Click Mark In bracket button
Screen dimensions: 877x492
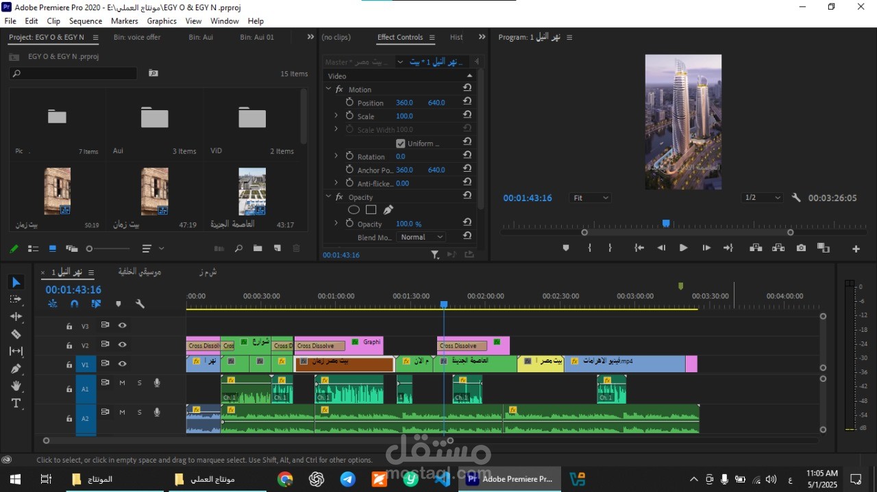589,248
